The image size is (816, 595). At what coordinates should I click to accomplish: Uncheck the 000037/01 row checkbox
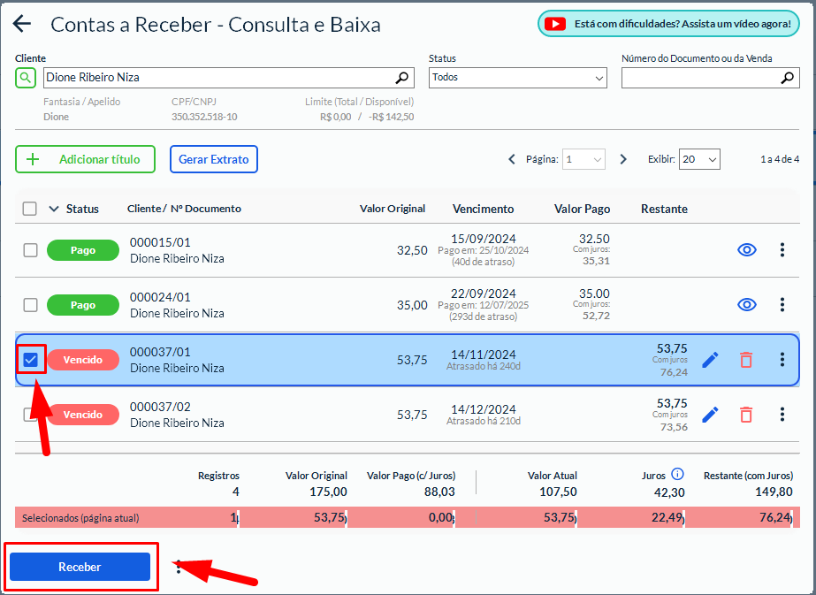pos(30,360)
